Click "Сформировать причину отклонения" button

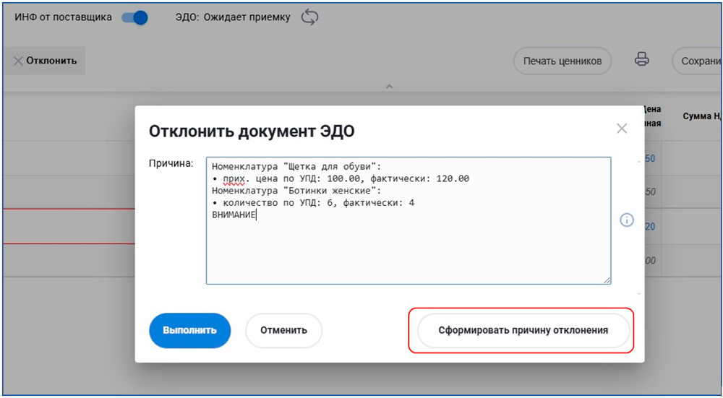523,330
